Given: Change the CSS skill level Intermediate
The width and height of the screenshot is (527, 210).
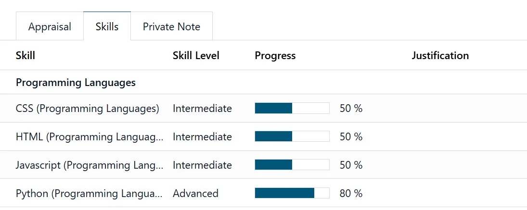Looking at the screenshot, I should click(x=202, y=109).
